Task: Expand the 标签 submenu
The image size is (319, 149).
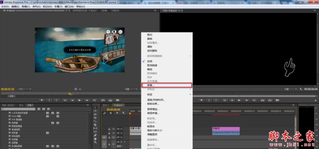Action: [x=167, y=94]
